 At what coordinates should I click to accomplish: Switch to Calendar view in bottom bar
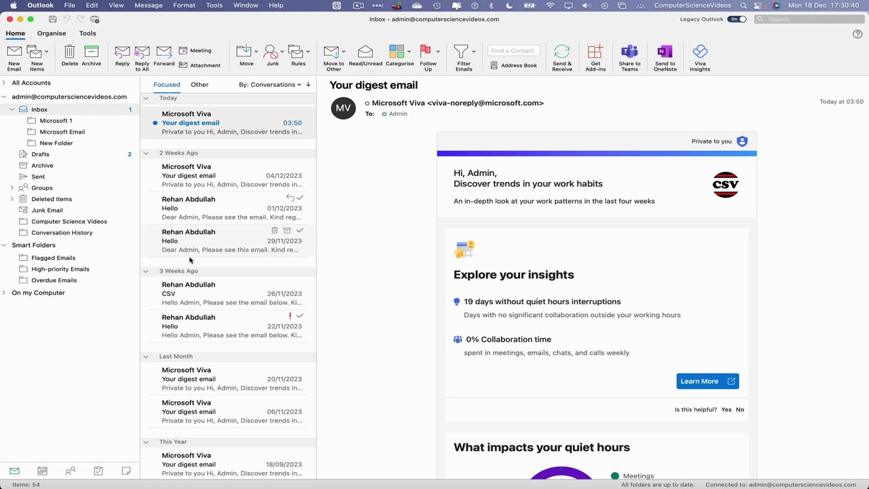click(42, 471)
